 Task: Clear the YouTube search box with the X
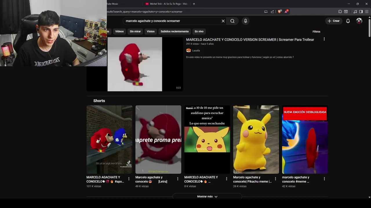click(223, 21)
